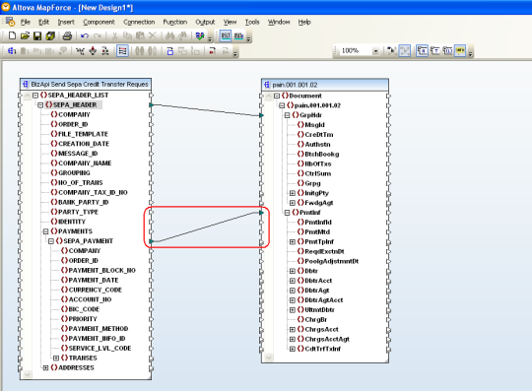Open the Component menu
This screenshot has height=391, width=532.
[x=99, y=22]
